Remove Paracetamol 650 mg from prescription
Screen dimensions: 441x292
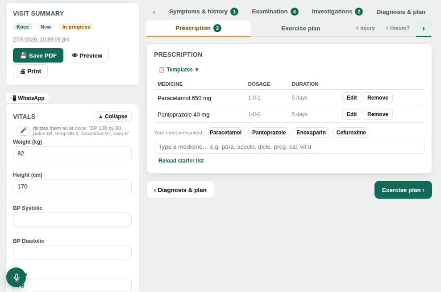378,98
